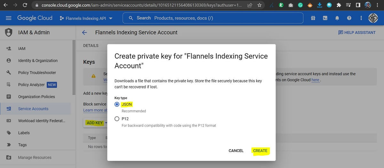Open the help question mark menu

pos(349,18)
